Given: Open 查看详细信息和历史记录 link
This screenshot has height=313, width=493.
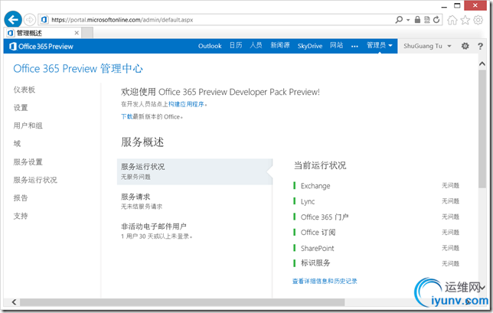Looking at the screenshot, I should 325,282.
